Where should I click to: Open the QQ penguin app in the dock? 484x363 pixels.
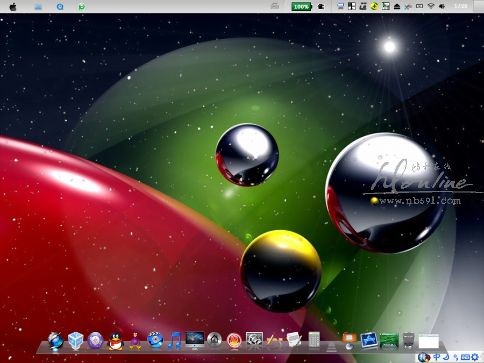pos(115,340)
